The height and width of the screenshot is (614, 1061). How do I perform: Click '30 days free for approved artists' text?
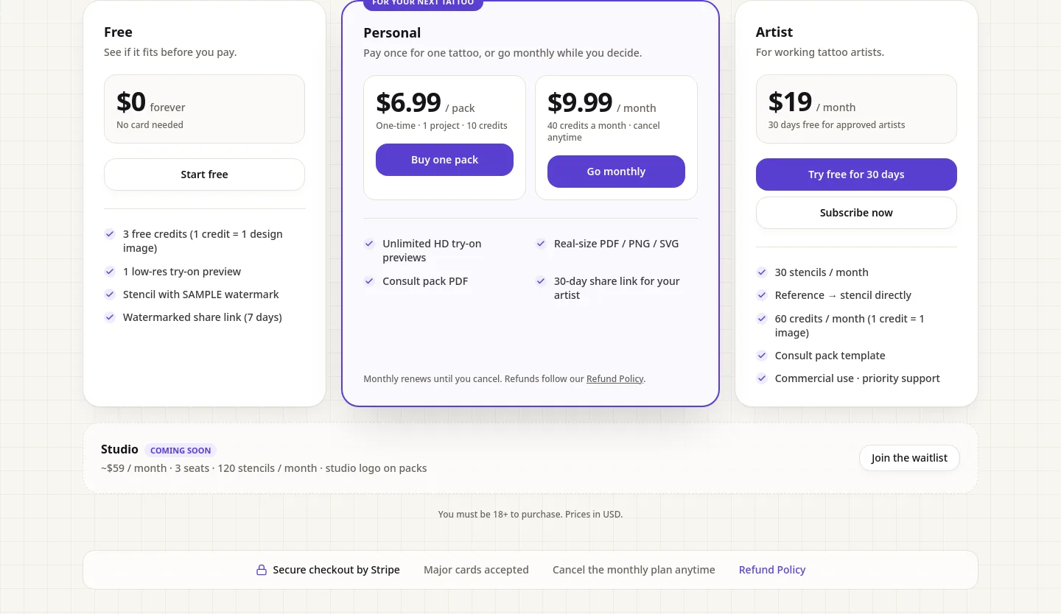click(836, 125)
